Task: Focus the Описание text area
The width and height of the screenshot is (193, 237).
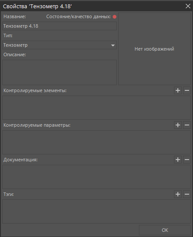Action: (59, 72)
